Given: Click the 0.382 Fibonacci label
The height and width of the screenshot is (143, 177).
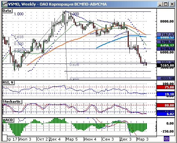Looking at the screenshot, I should tap(19, 51).
